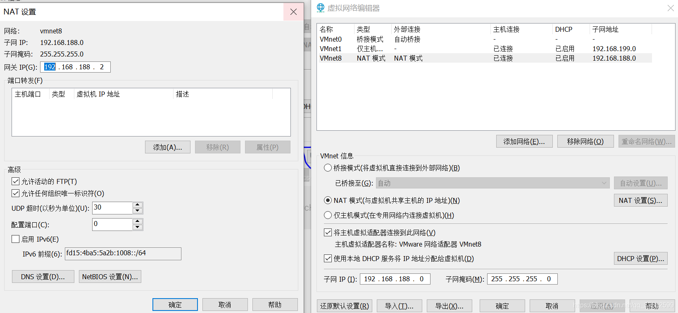Screen dimensions: 678x313
Task: Click the 属性(P) button
Action: 267,147
